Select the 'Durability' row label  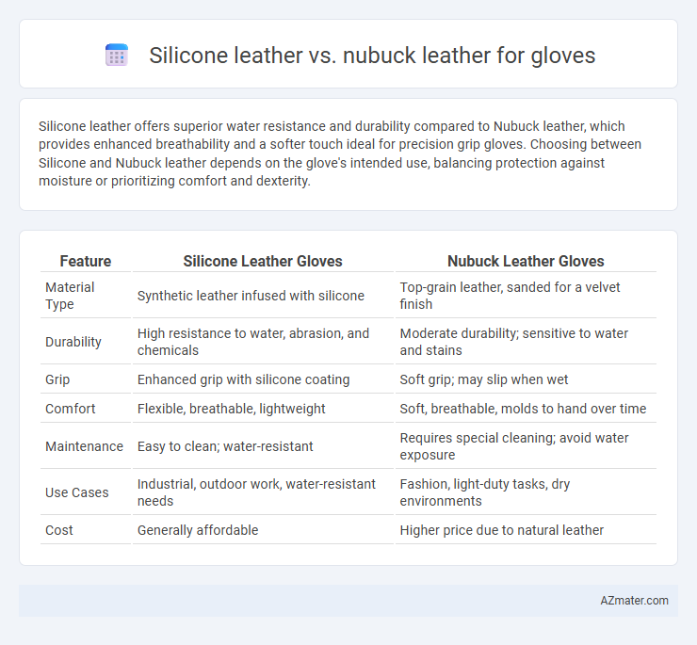86,342
